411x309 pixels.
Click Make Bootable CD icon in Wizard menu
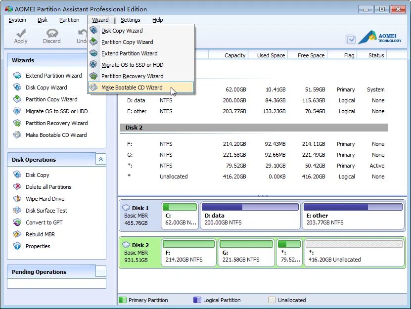(93, 88)
